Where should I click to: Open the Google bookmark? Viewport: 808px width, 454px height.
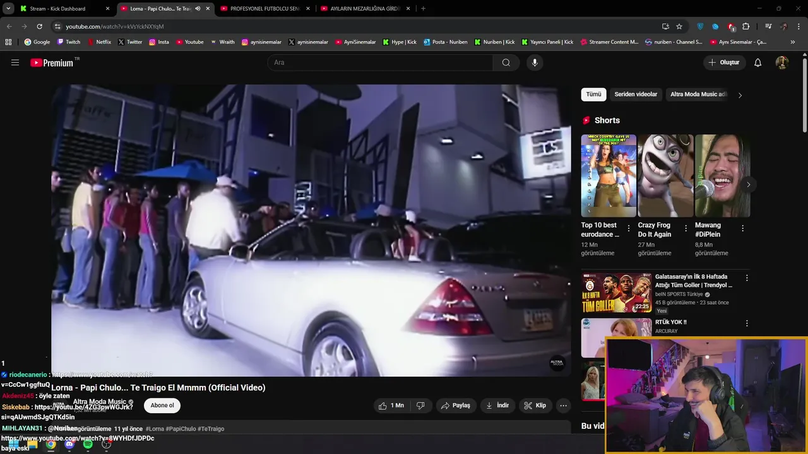coord(37,42)
